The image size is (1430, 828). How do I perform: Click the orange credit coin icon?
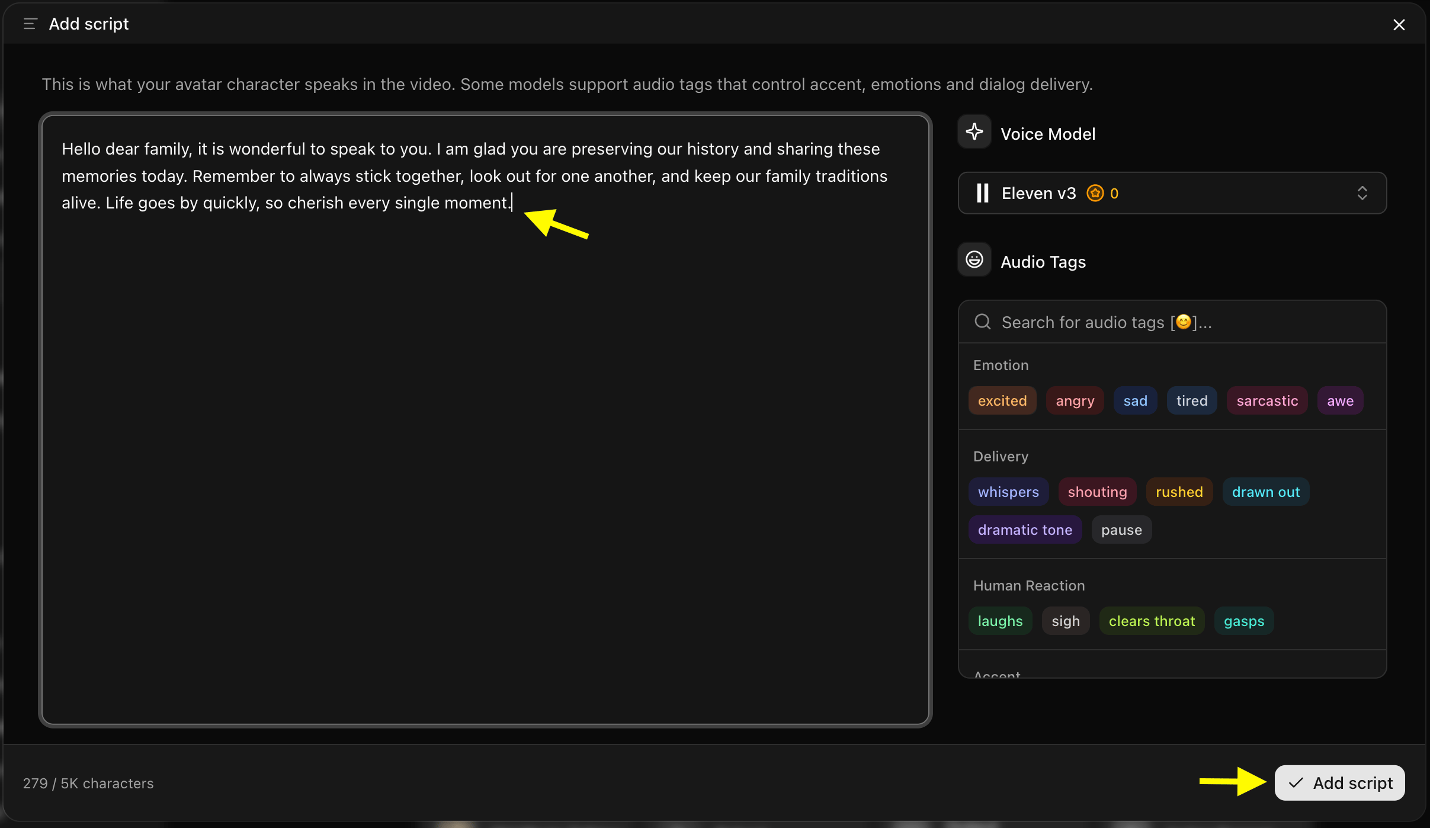pos(1095,193)
